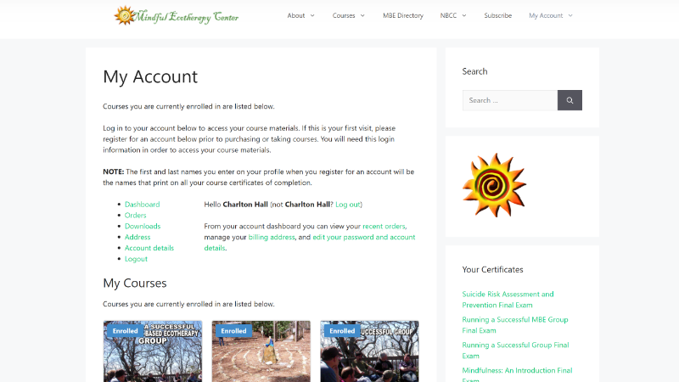Click the spiral sun image in sidebar

coord(494,185)
